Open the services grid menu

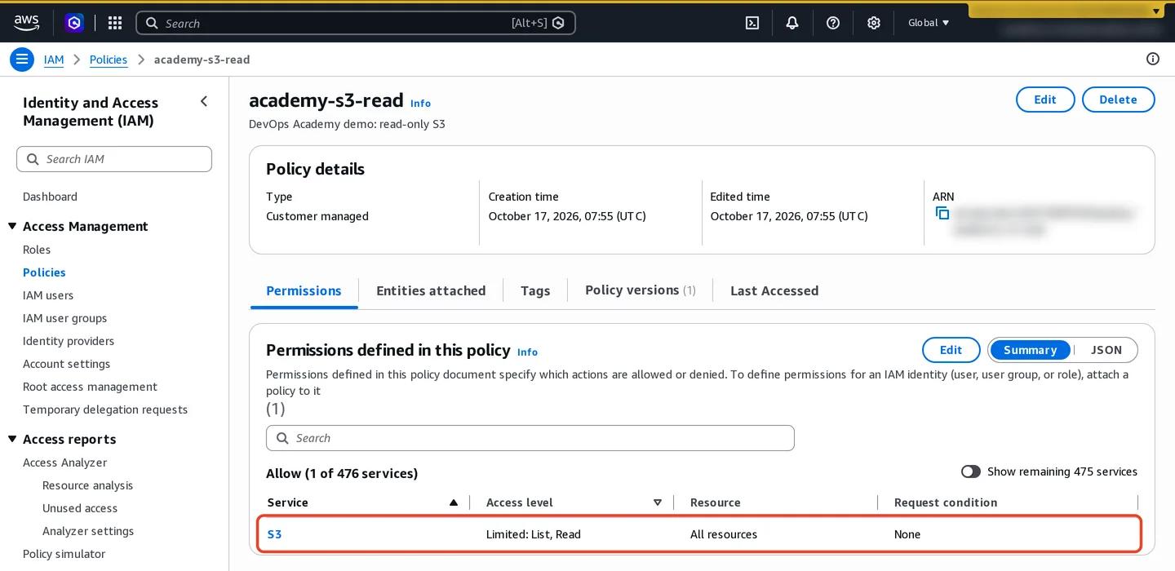tap(115, 23)
